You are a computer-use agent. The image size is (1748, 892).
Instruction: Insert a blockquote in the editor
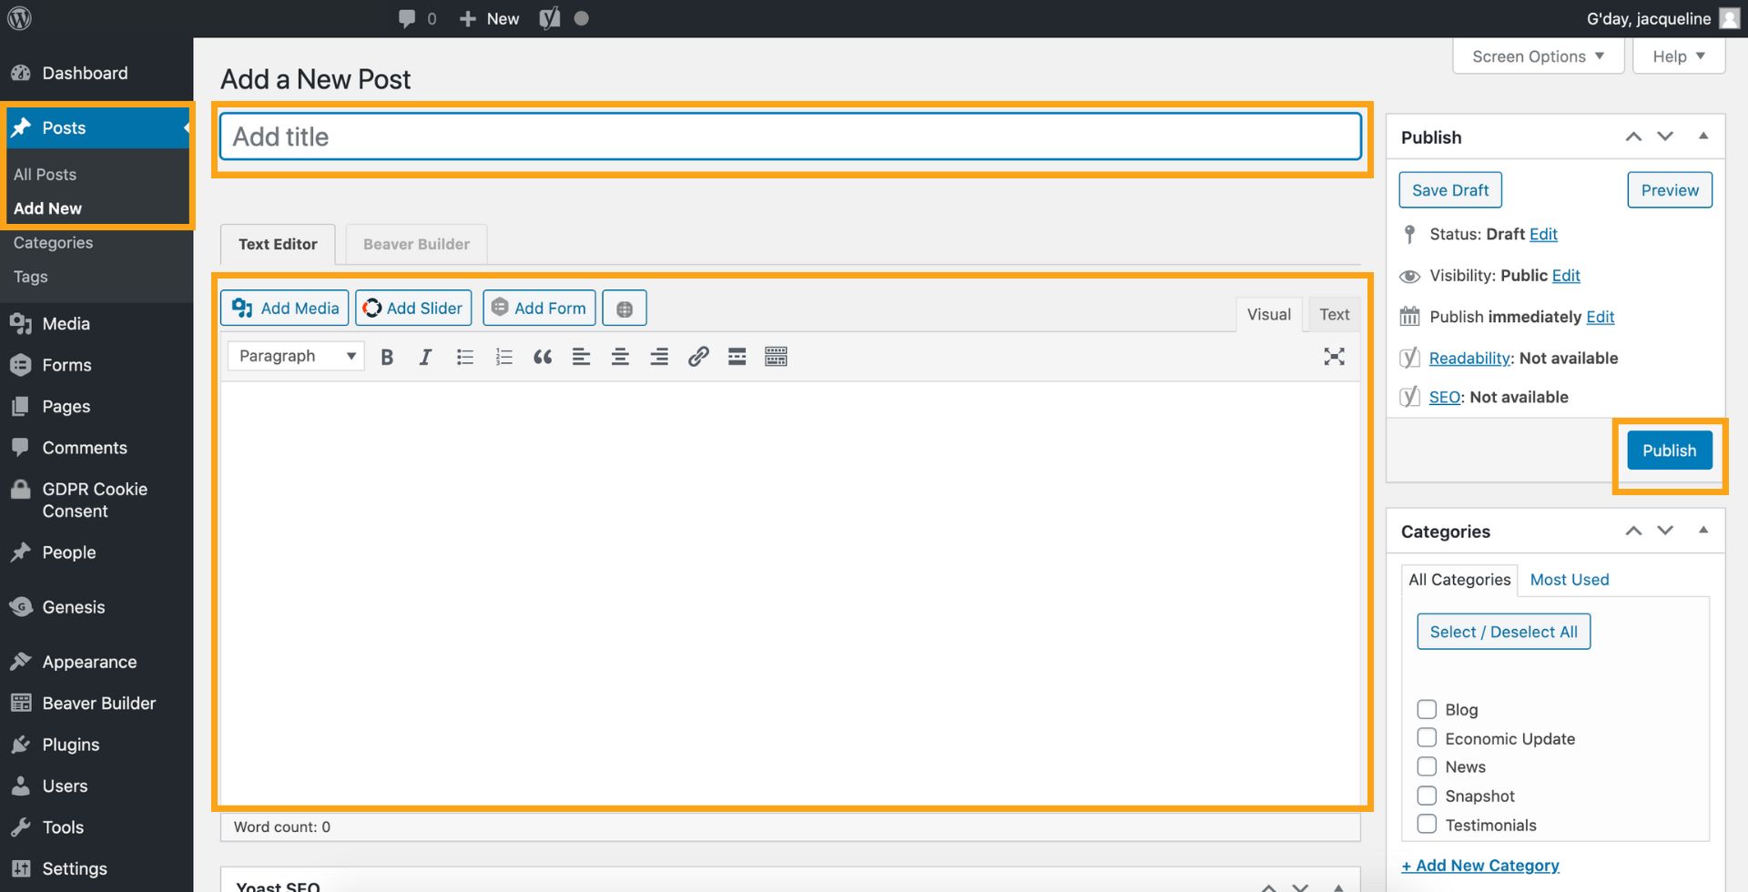click(543, 357)
